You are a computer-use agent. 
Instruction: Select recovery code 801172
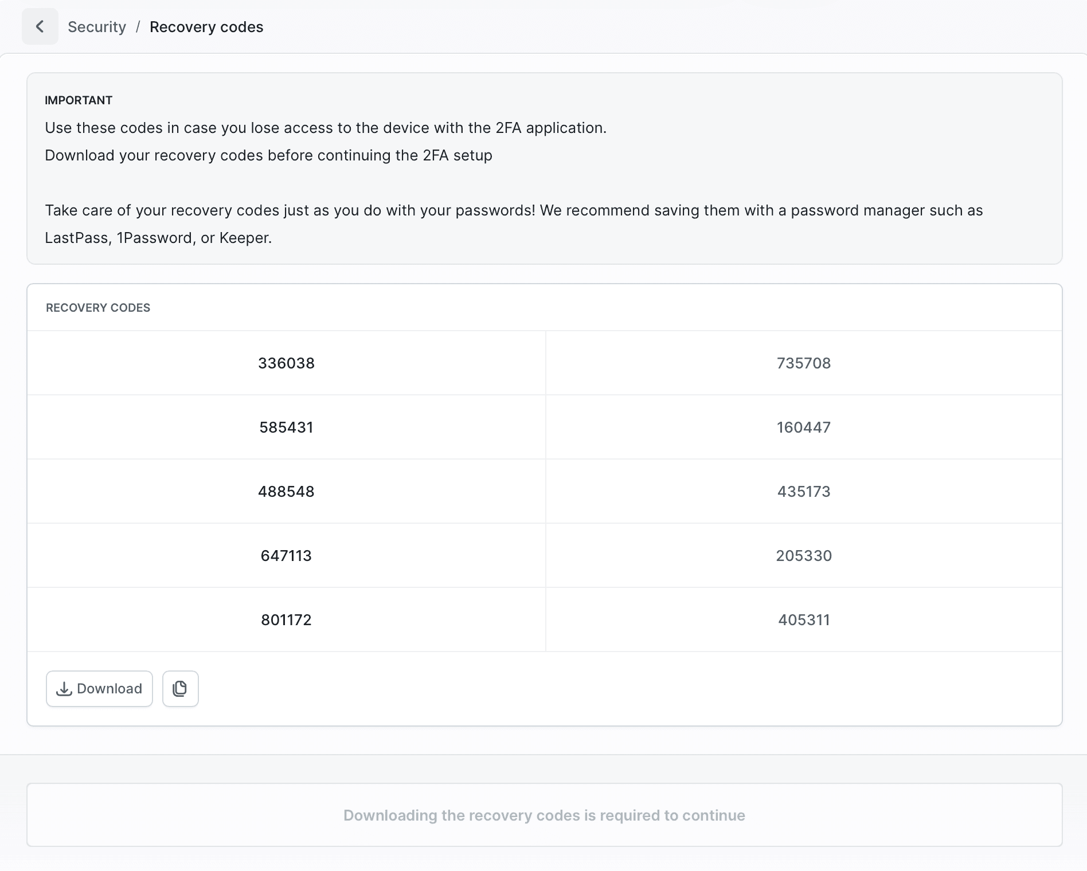tap(286, 620)
